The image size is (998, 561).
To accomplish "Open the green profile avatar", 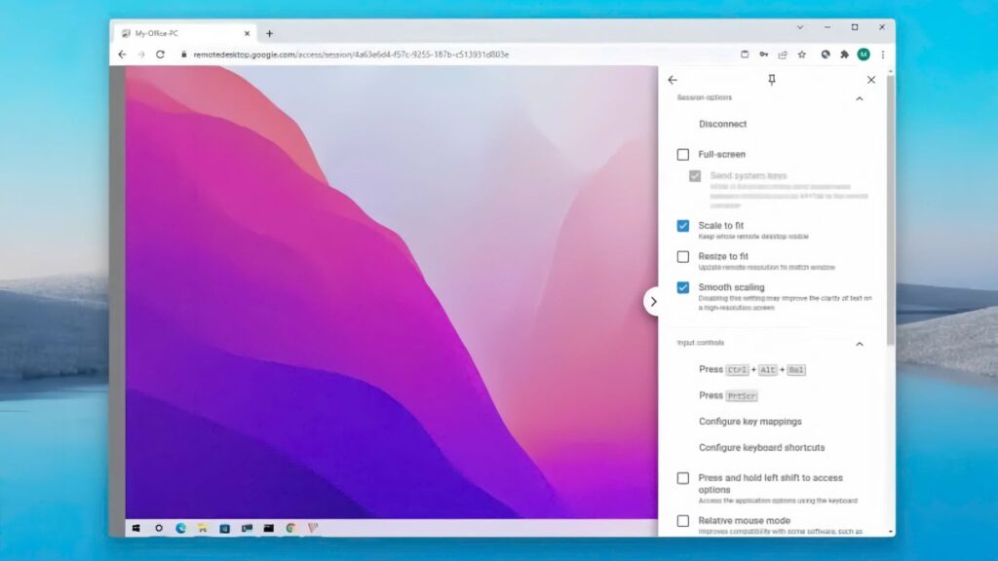I will click(x=864, y=55).
